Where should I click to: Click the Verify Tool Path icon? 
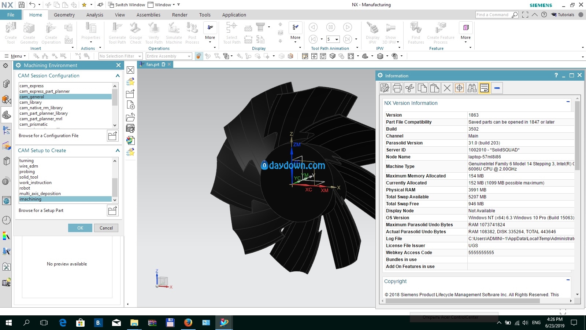click(x=154, y=33)
